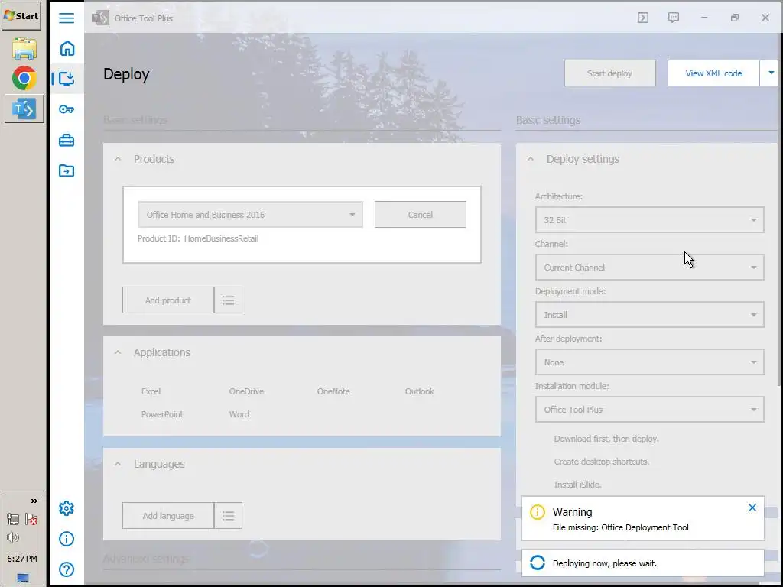Click the list icon beside Add language
783x587 pixels.
click(228, 516)
